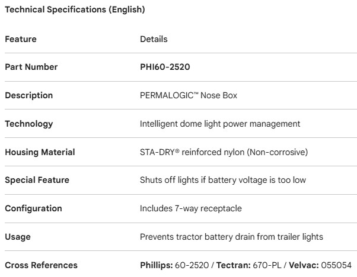Select the Configuration row label
Viewport: 357px width, 277px height.
point(33,209)
